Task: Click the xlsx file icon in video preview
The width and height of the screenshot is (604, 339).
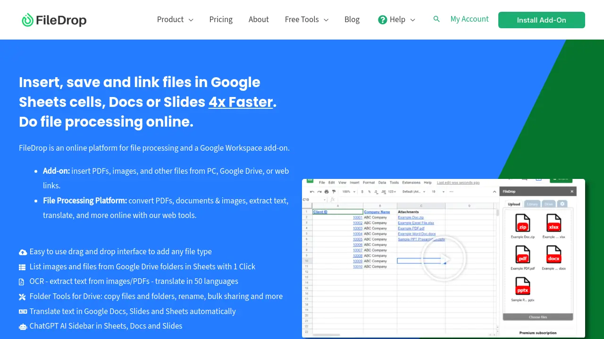Action: click(x=554, y=223)
